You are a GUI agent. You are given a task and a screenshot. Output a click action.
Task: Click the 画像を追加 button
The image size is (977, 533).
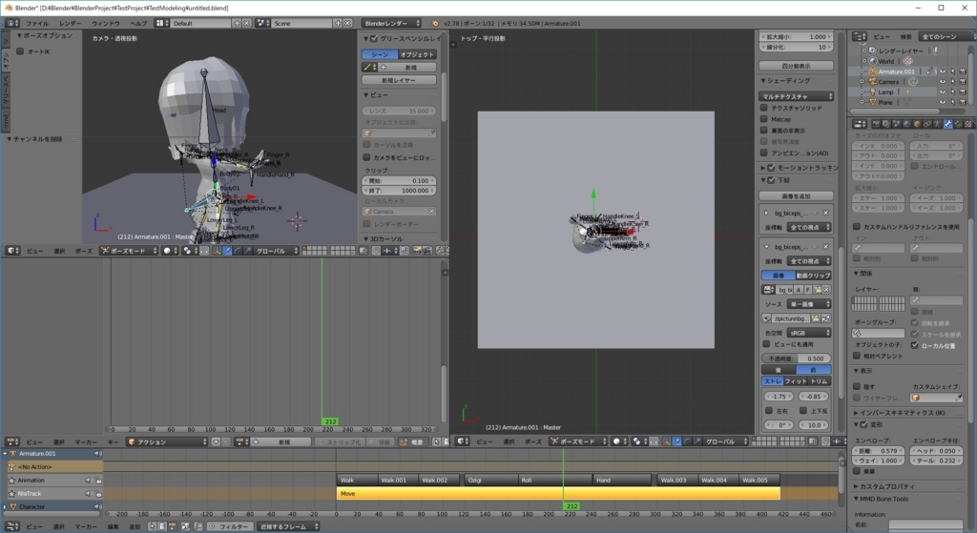coord(797,196)
